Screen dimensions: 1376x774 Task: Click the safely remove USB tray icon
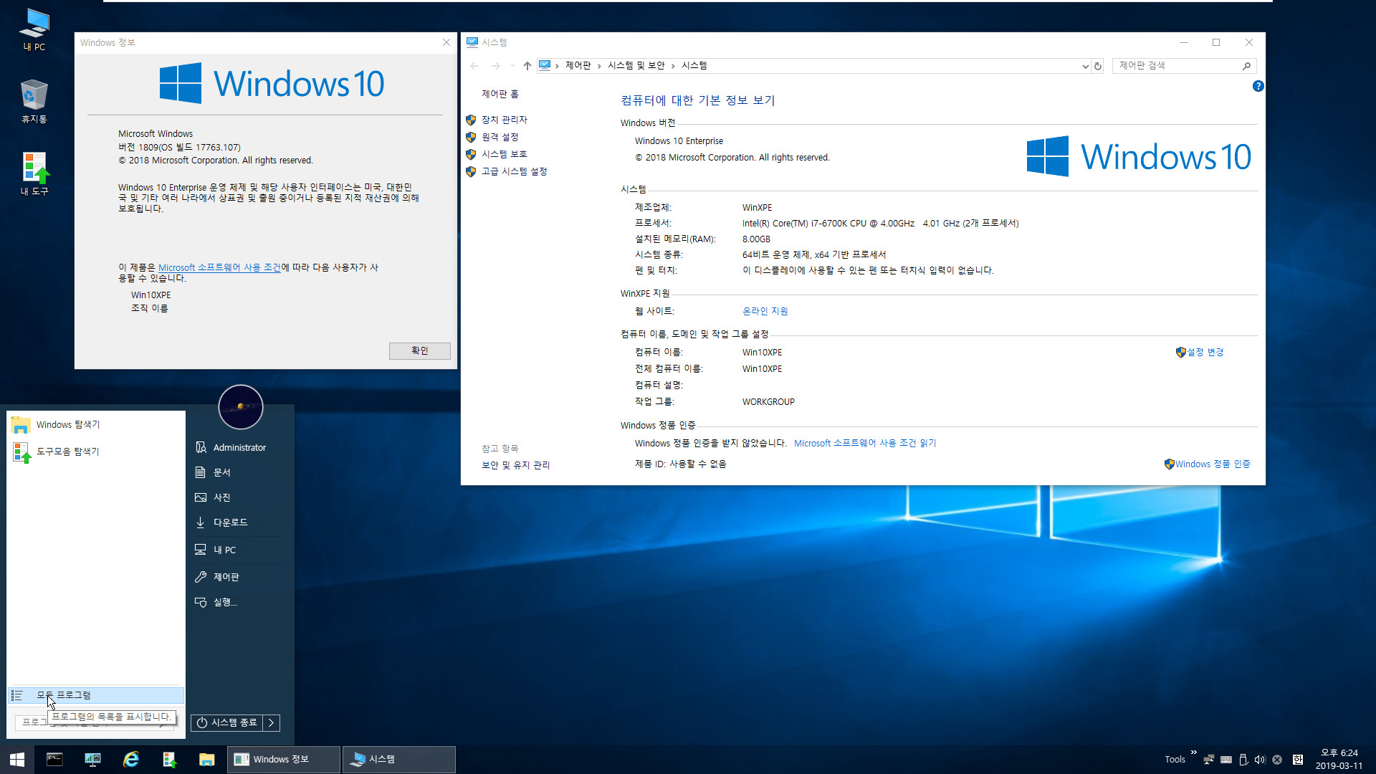point(1243,760)
